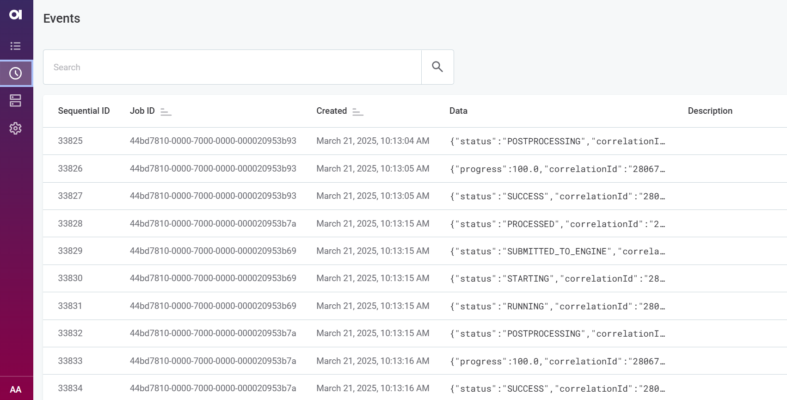Image resolution: width=787 pixels, height=400 pixels.
Task: Click the Data column header
Action: pos(458,111)
